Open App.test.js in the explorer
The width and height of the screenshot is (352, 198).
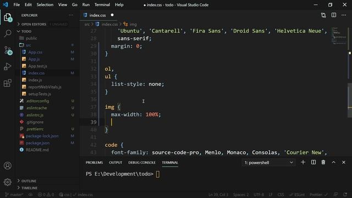coord(38,66)
